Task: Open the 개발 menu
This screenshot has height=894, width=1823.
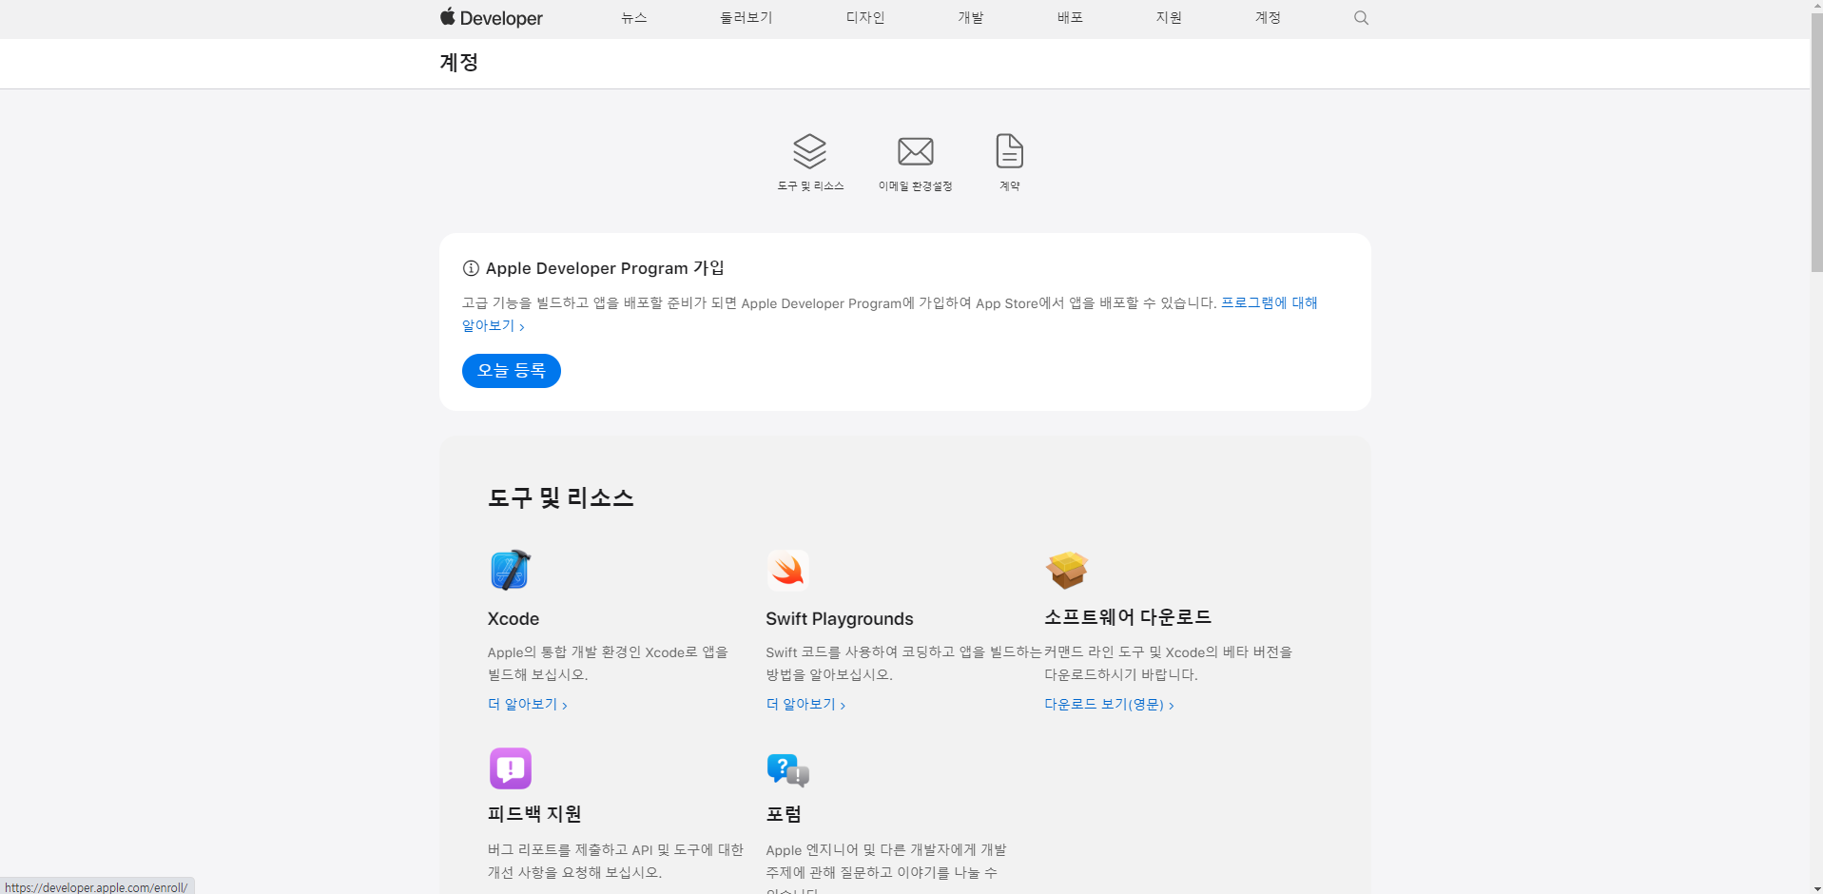Action: (x=971, y=18)
